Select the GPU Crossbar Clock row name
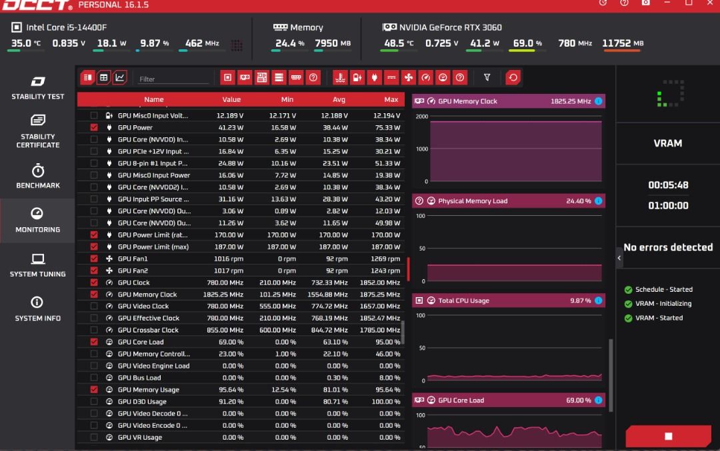Screen dimensions: 720x451 tap(148, 330)
